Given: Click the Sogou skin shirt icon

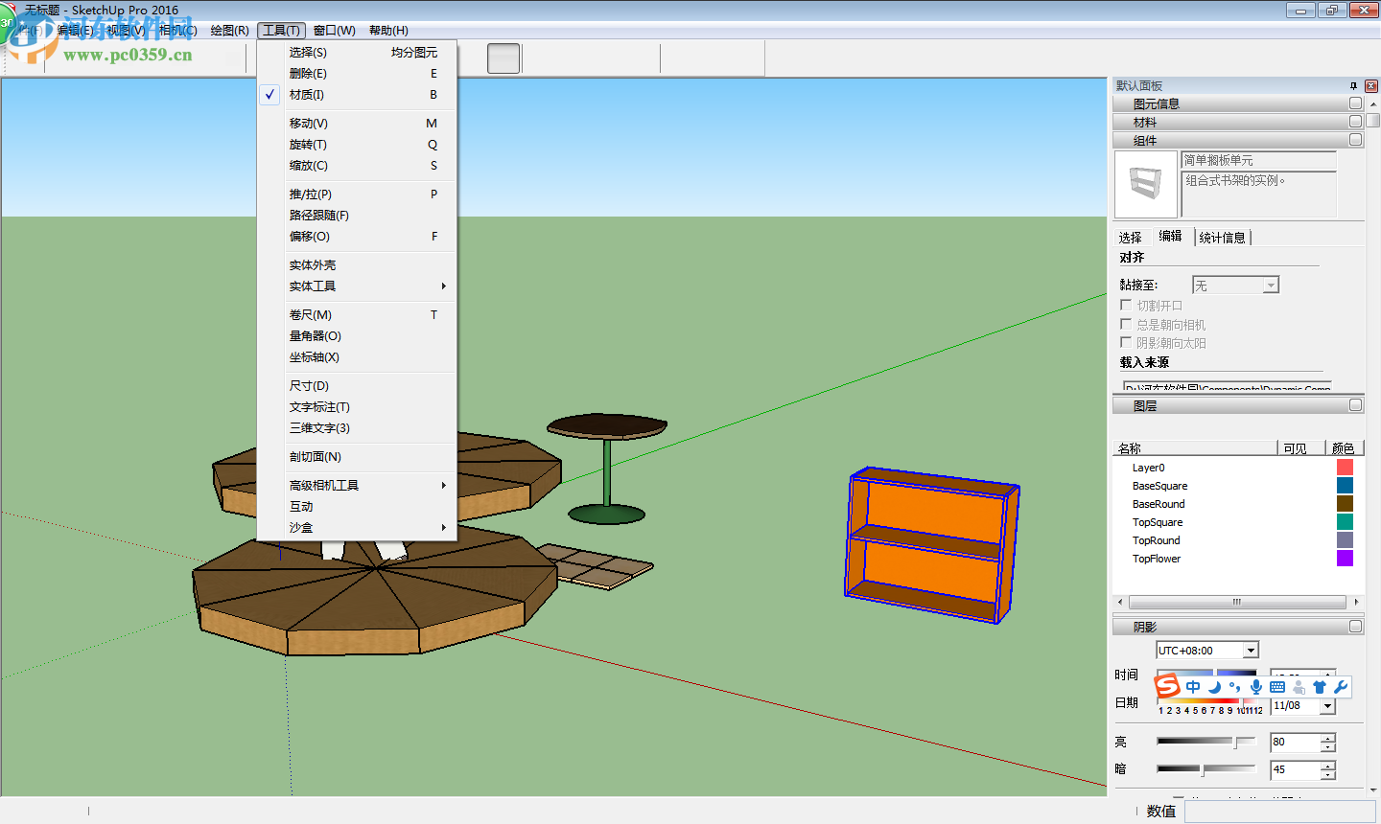Looking at the screenshot, I should (1320, 686).
